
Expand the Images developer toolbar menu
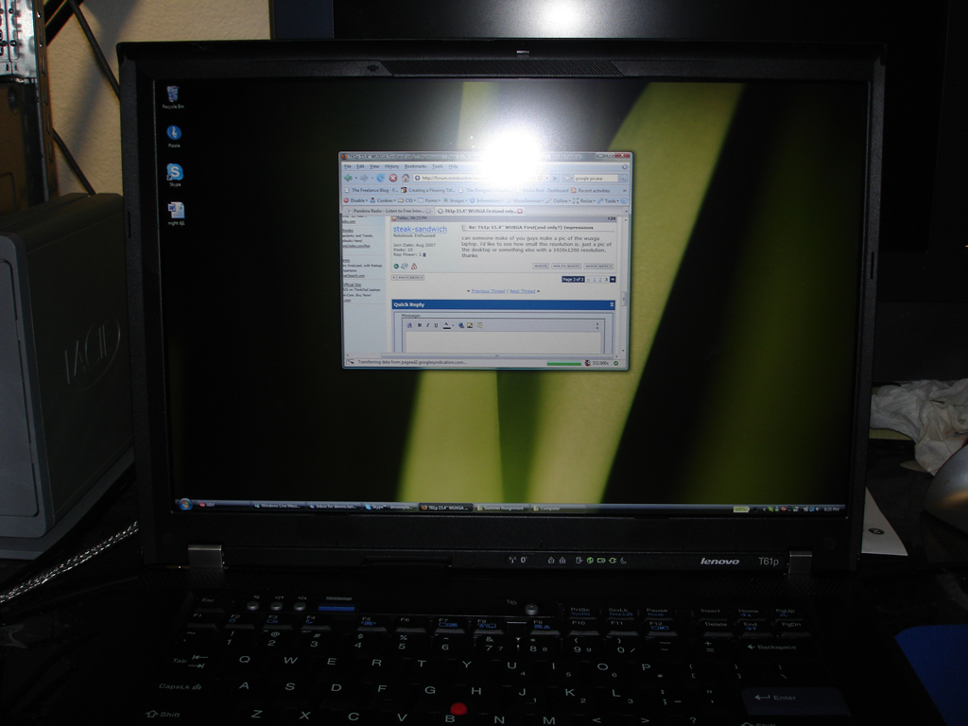[456, 200]
